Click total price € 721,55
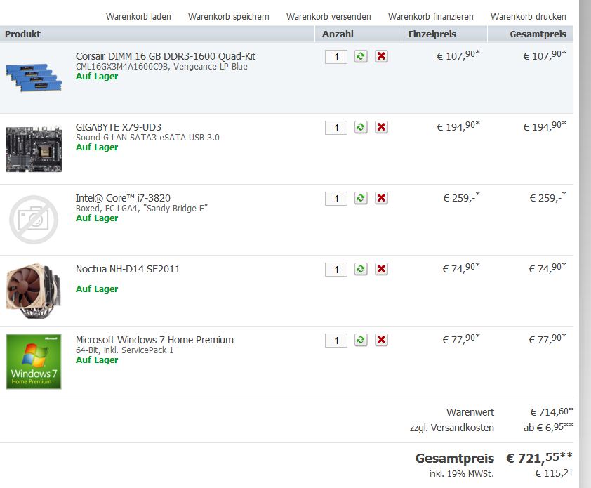This screenshot has height=488, width=591. [539, 458]
